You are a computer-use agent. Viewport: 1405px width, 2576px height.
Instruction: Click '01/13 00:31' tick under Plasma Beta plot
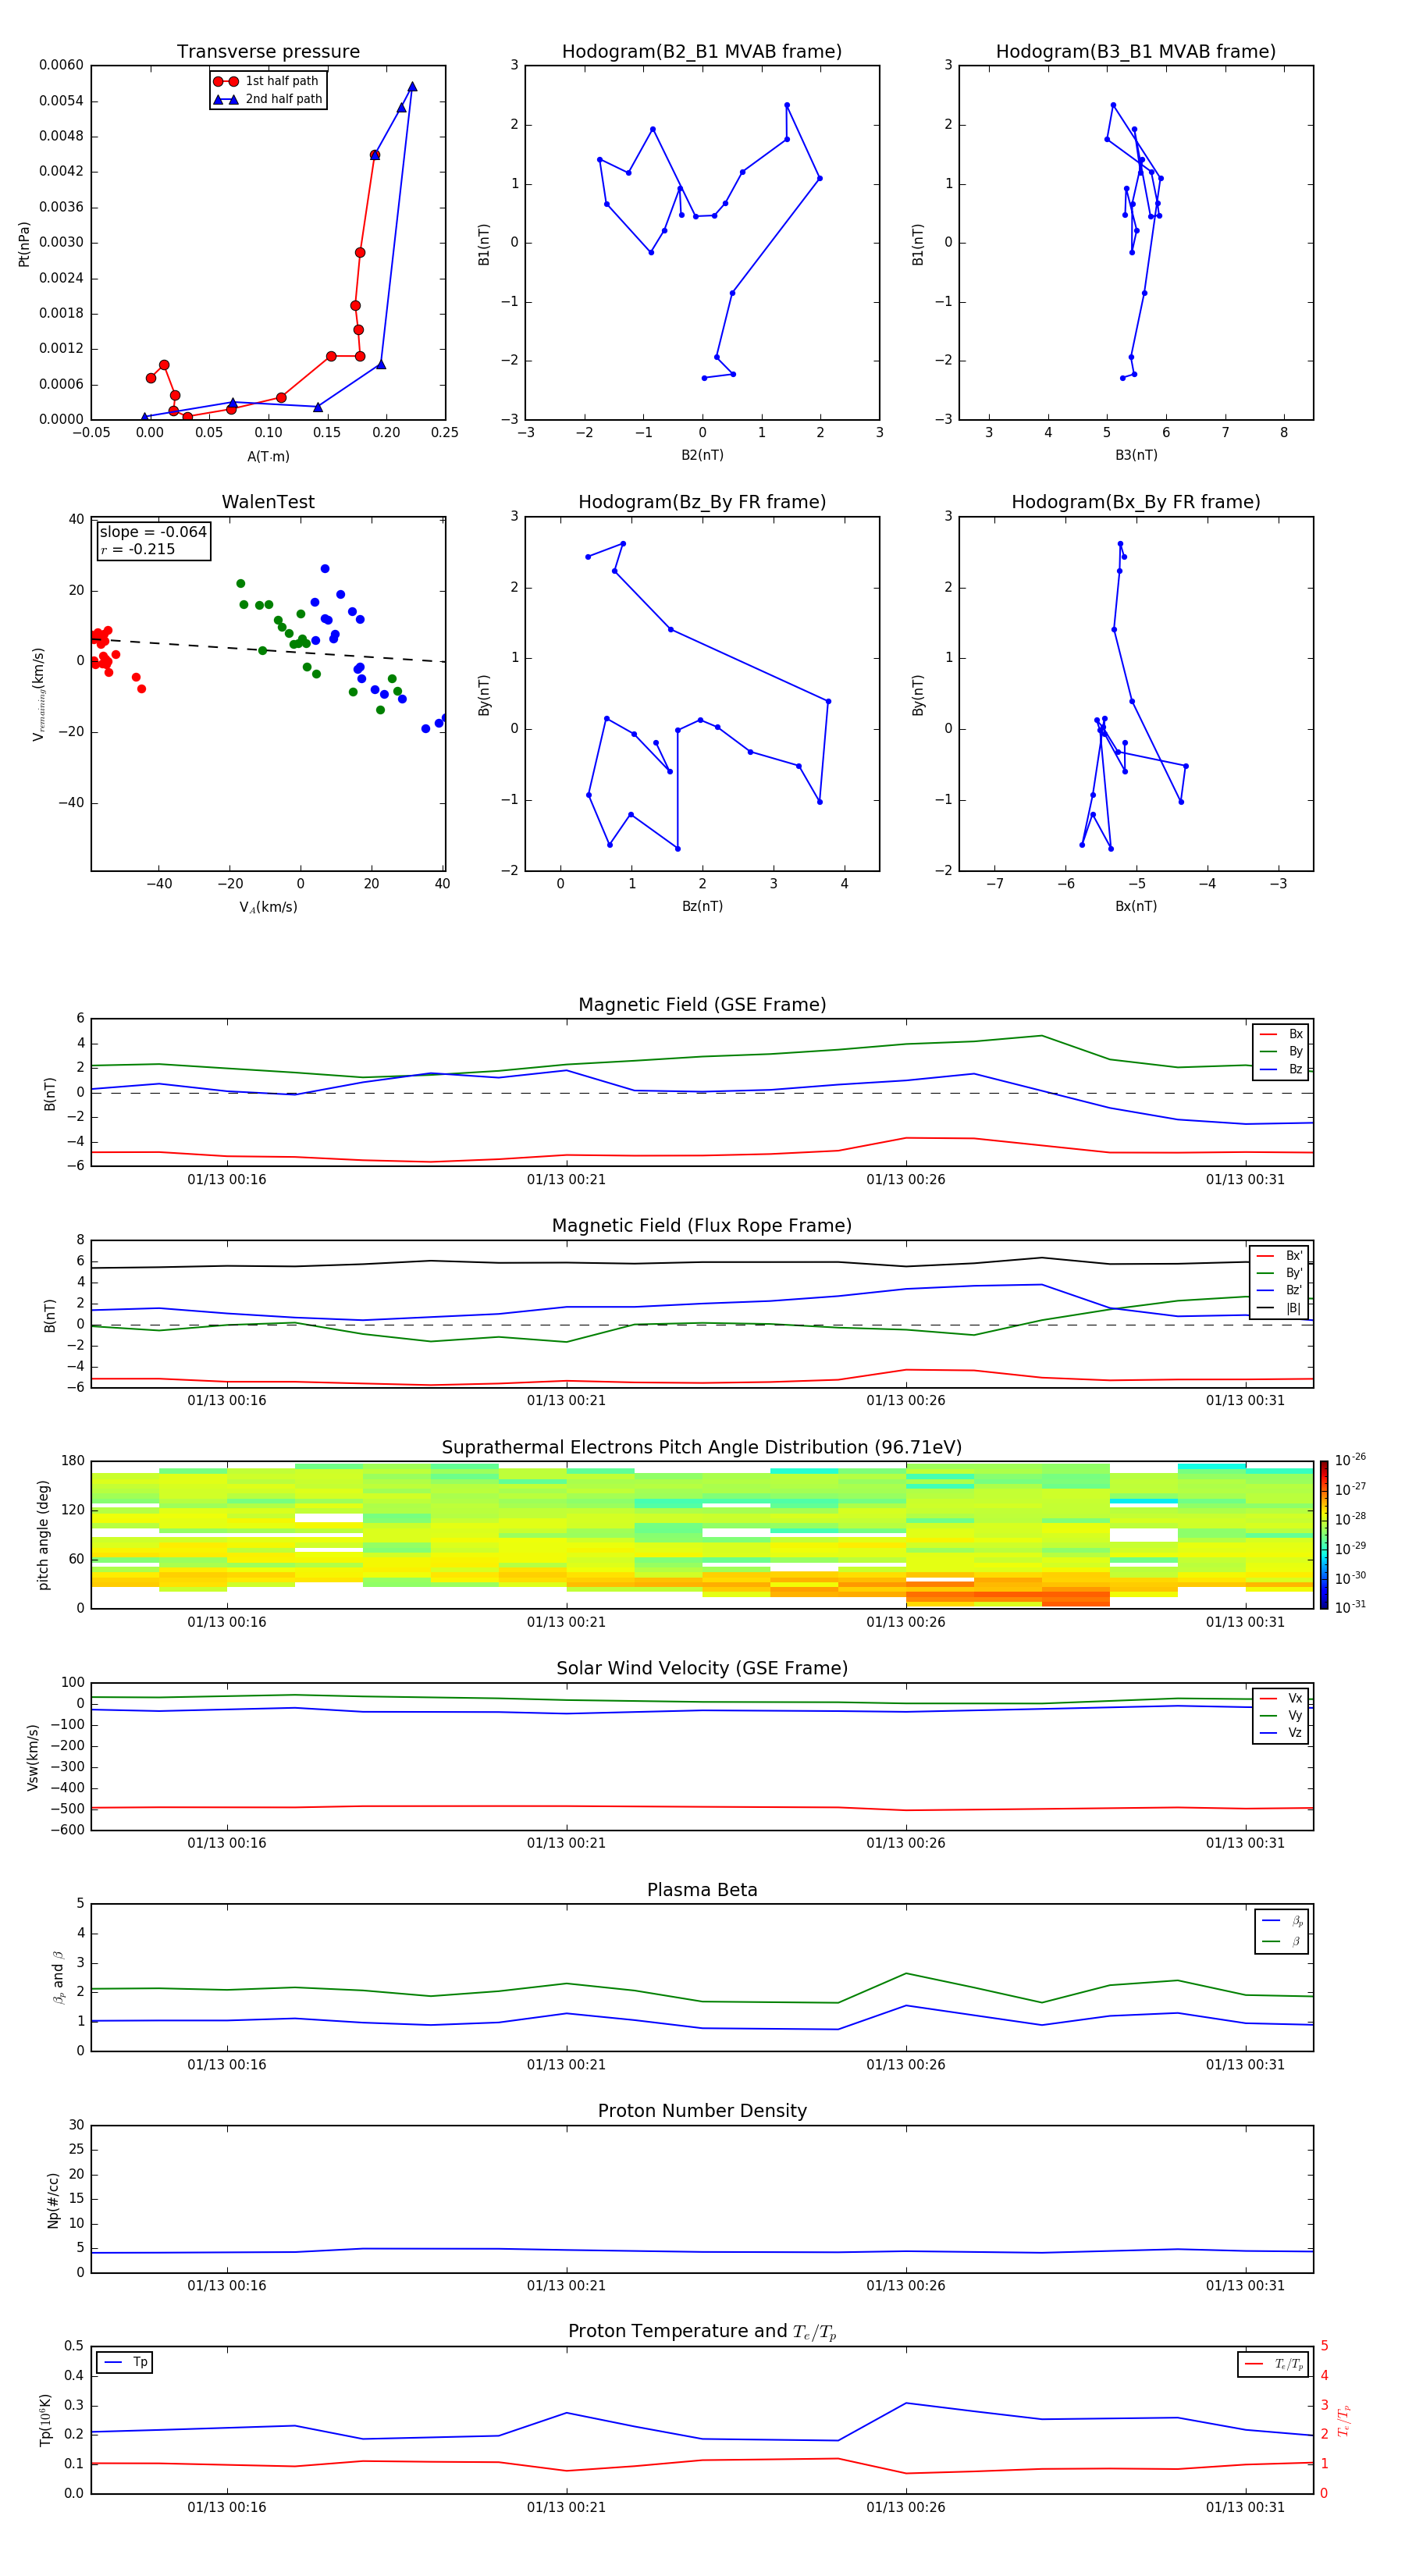[x=1245, y=2065]
